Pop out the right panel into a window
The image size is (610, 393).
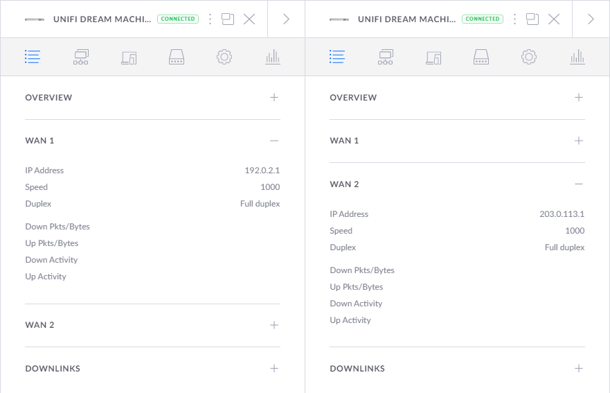point(532,19)
